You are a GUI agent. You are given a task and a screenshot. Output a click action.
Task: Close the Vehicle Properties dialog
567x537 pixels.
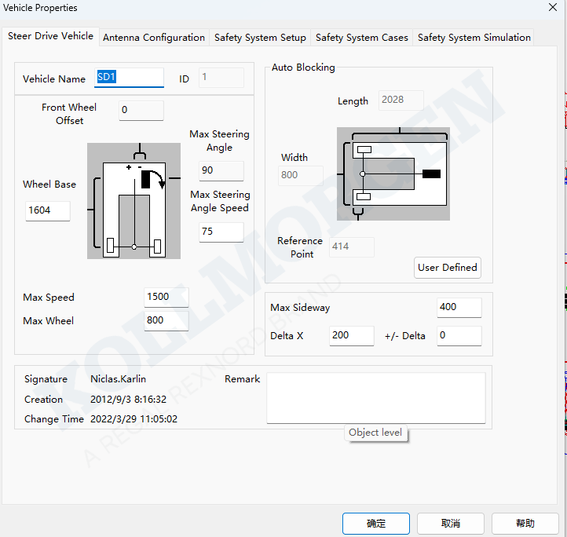pyautogui.click(x=552, y=7)
